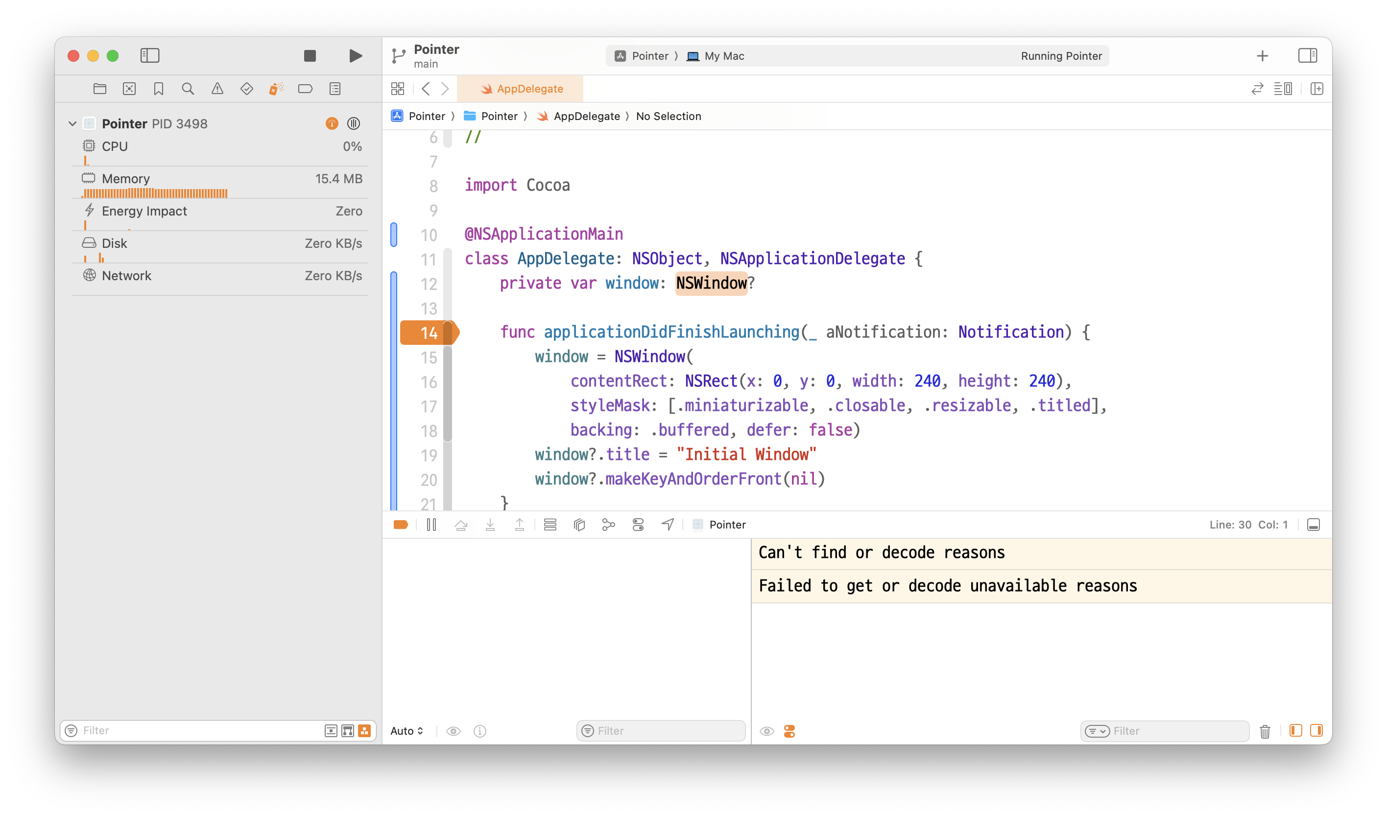Open the console filter options dropdown
This screenshot has height=817, width=1387.
coord(1097,731)
